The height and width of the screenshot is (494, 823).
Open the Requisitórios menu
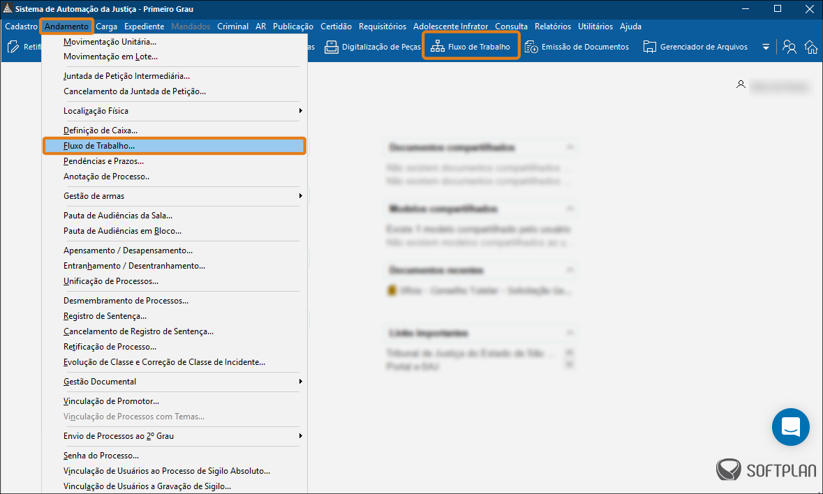point(383,27)
